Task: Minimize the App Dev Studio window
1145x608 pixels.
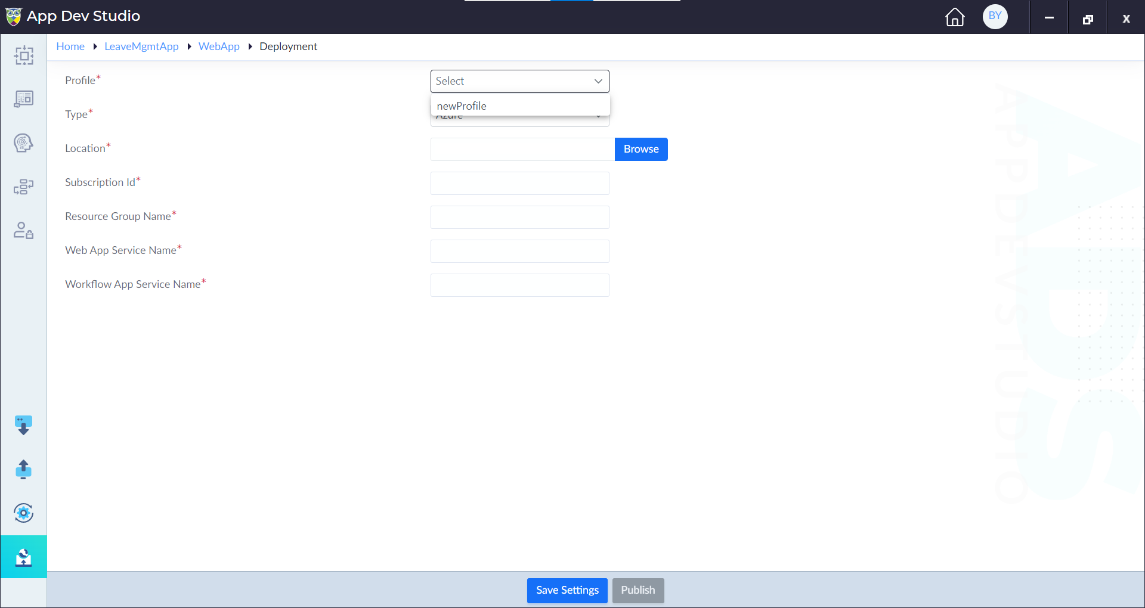Action: click(1049, 17)
